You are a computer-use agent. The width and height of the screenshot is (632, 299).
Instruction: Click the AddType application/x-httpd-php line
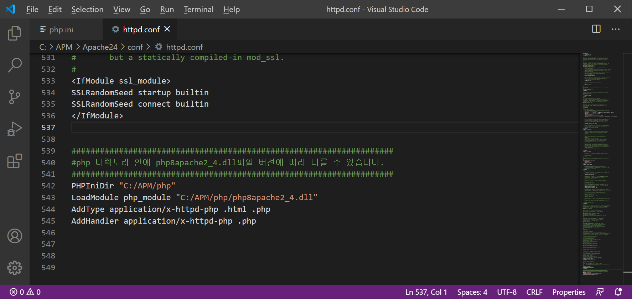coord(171,209)
